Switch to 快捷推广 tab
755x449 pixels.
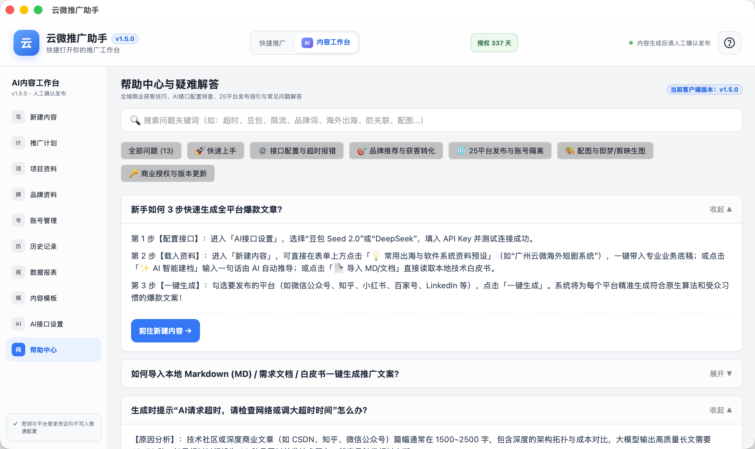click(272, 43)
